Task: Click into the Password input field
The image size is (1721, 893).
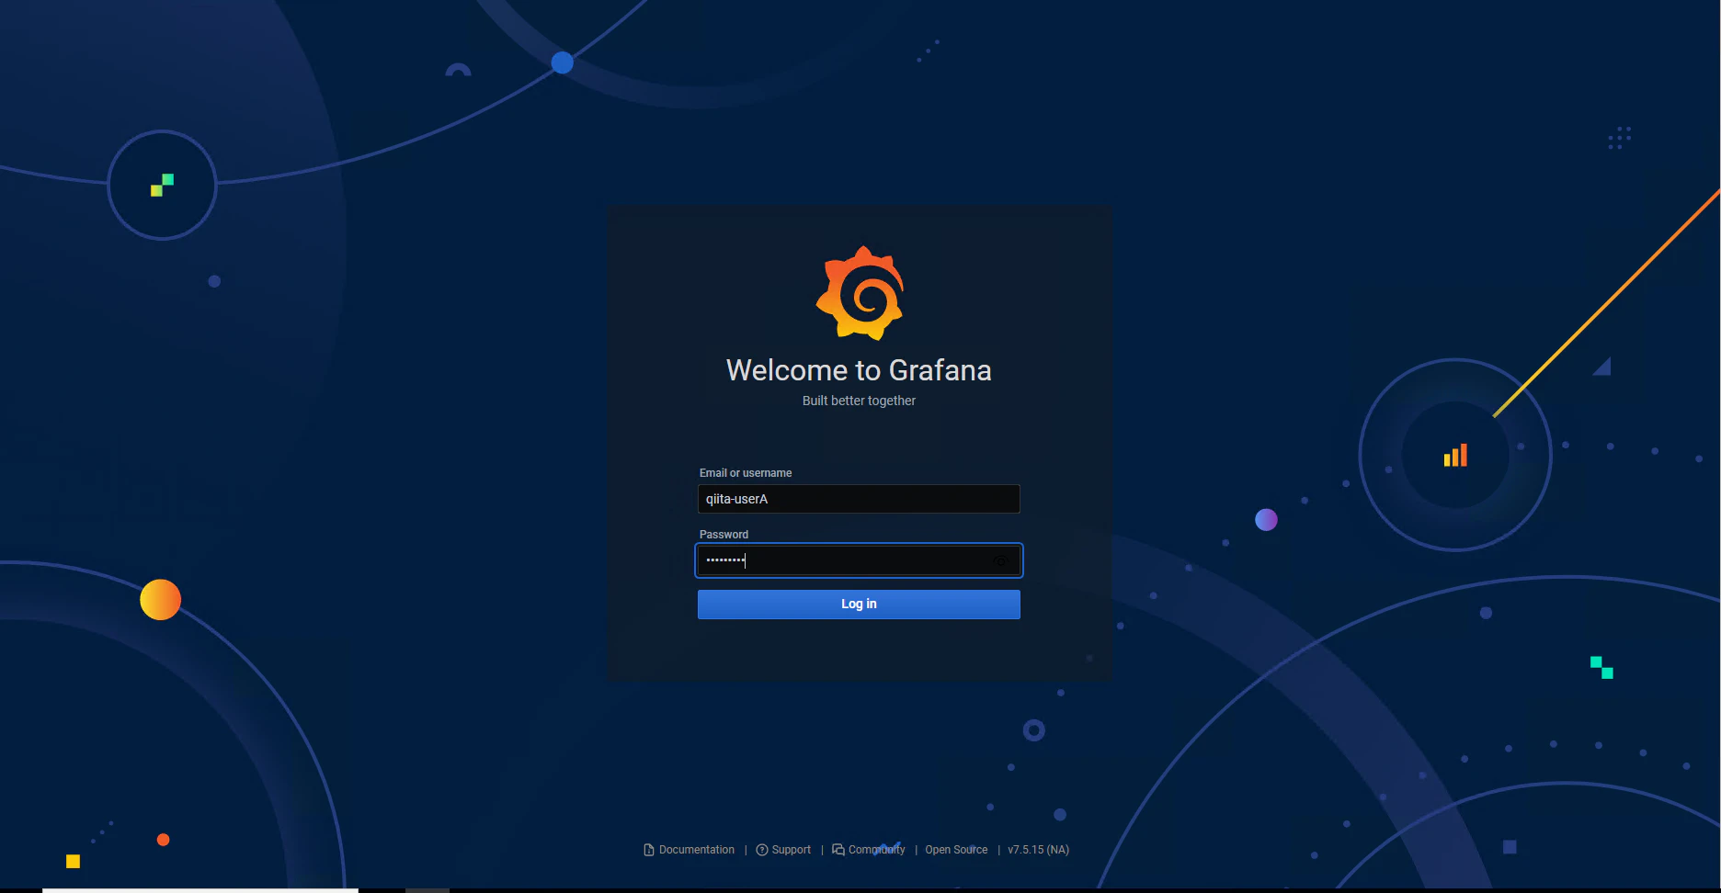Action: point(859,560)
